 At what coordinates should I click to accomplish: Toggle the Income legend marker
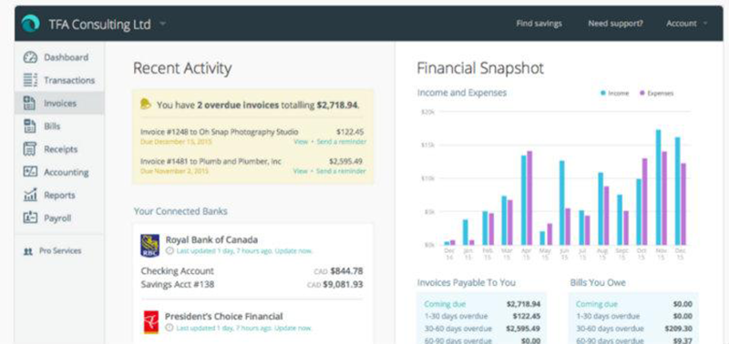[x=603, y=94]
